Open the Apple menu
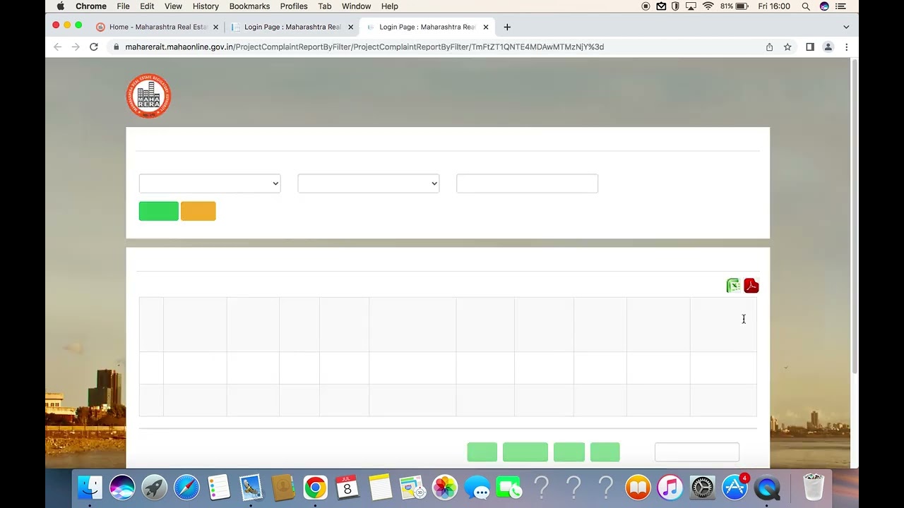 [61, 6]
